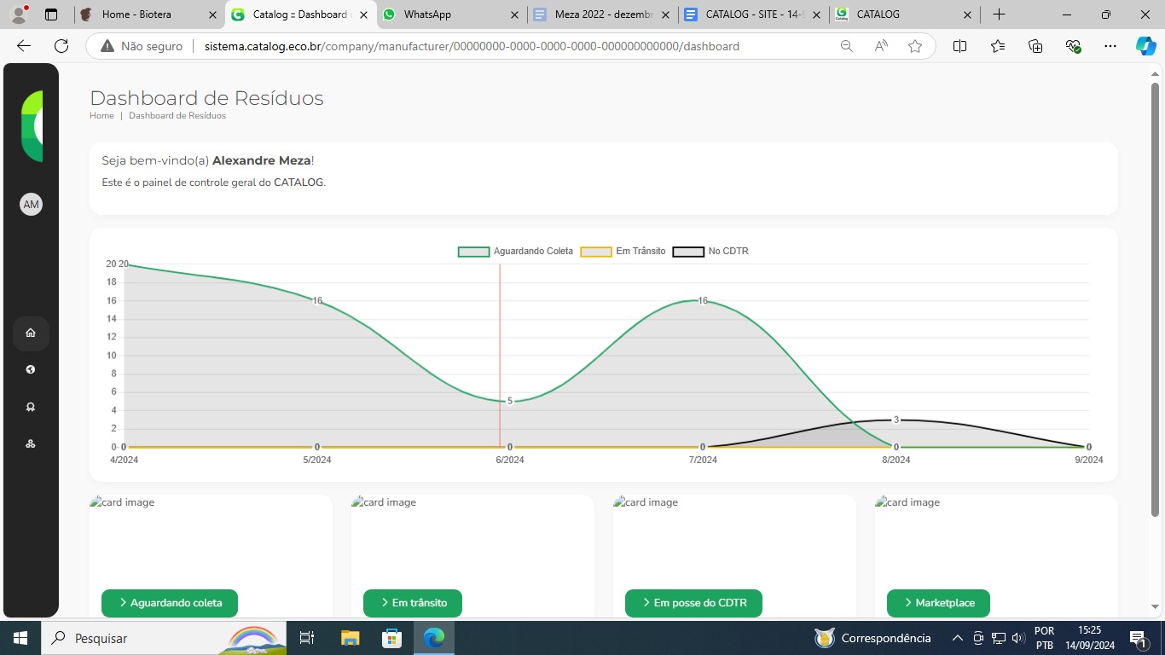1165x655 pixels.
Task: Open the Copilot icon
Action: [1146, 46]
